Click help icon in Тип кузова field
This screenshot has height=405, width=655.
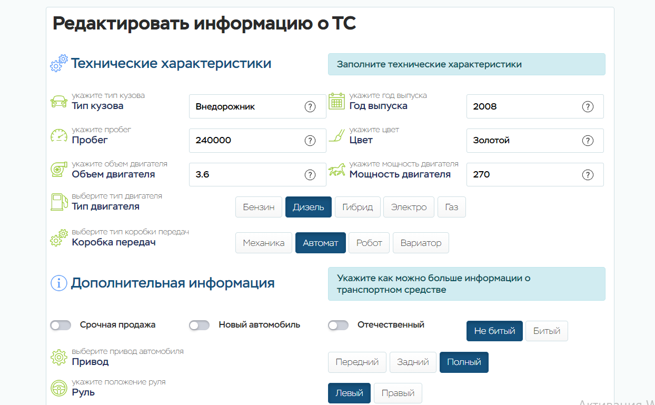[310, 107]
